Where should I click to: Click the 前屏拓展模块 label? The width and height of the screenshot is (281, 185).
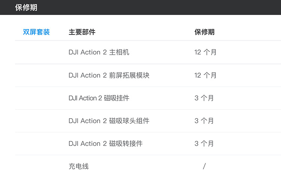(129, 75)
